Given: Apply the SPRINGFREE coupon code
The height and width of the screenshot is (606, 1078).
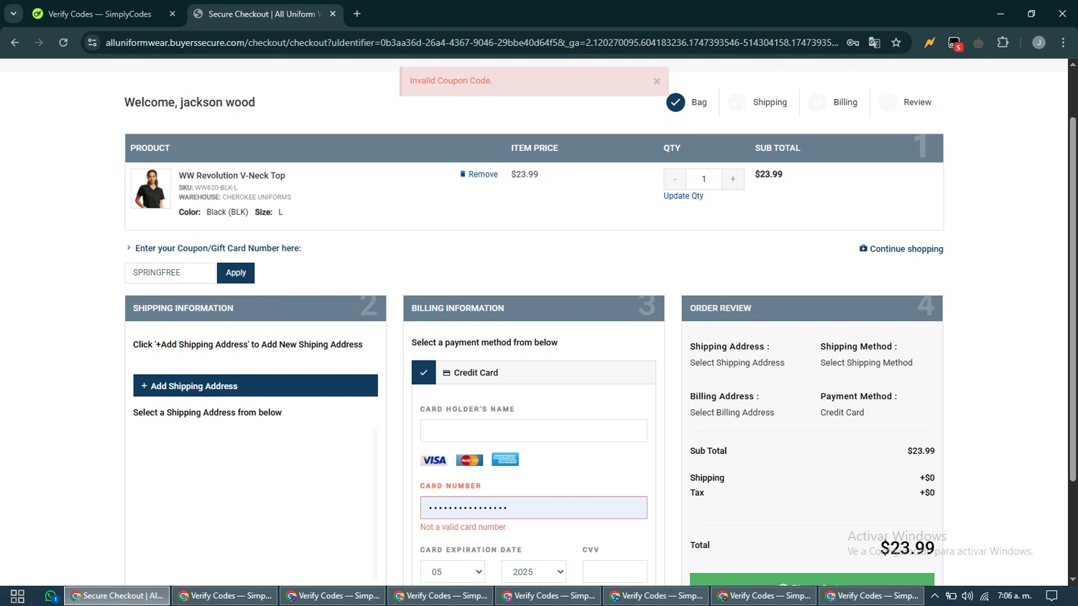Looking at the screenshot, I should click(x=236, y=273).
